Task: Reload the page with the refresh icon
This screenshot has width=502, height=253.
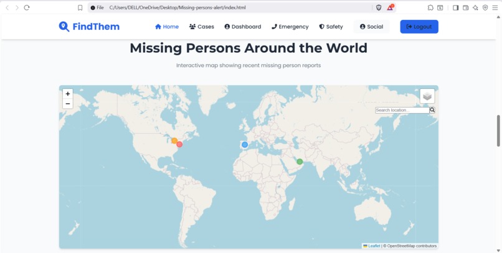Action: pyautogui.click(x=27, y=7)
